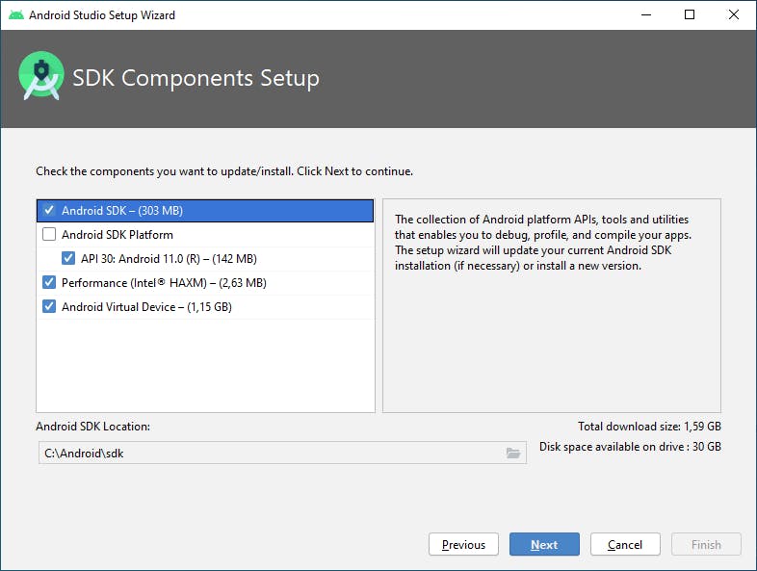
Task: Minimize the Setup Wizard window
Action: coord(644,15)
